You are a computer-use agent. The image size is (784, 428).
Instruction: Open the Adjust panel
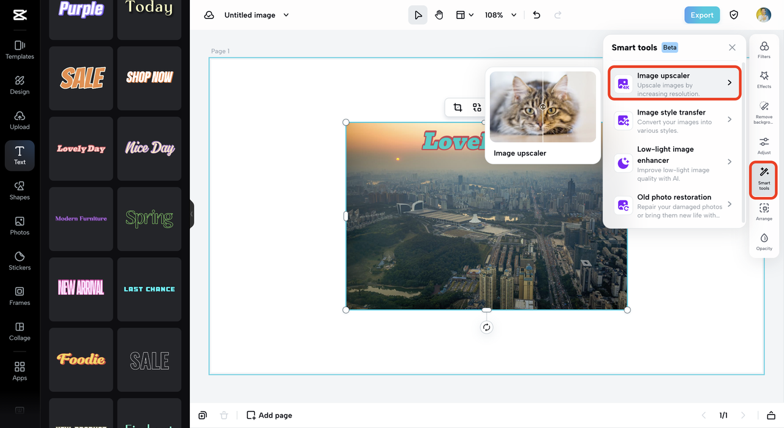764,146
